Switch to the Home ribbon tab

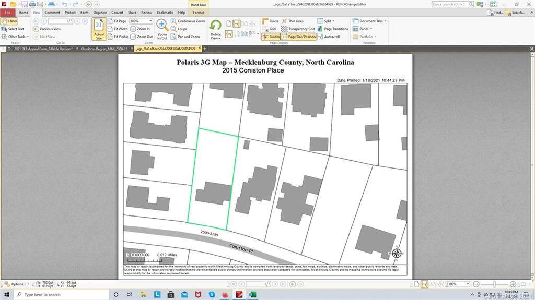pos(23,13)
